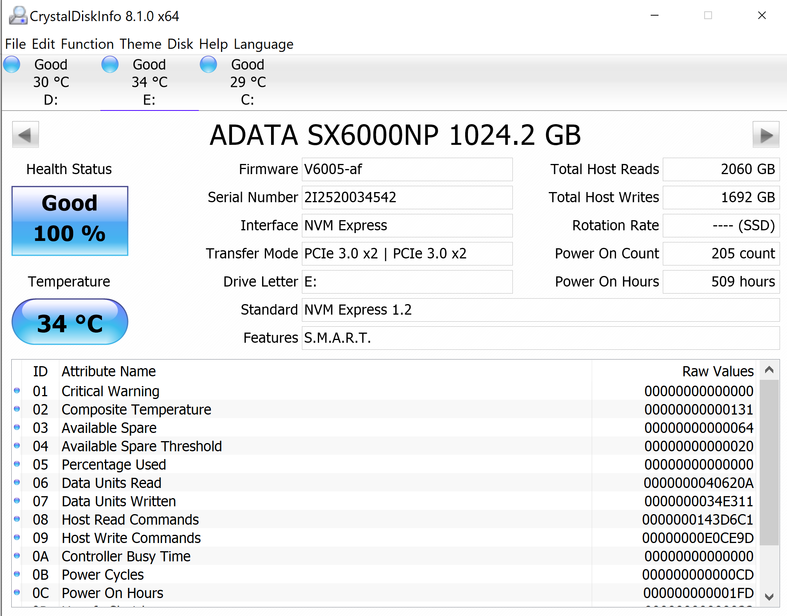Viewport: 787px width, 616px height.
Task: Click Total Host Writes value 1692 GB
Action: (x=721, y=198)
